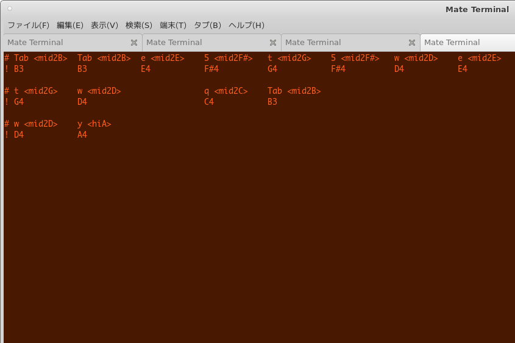
Task: Click the 'q <mid2C>' text in terminal
Action: (x=226, y=91)
